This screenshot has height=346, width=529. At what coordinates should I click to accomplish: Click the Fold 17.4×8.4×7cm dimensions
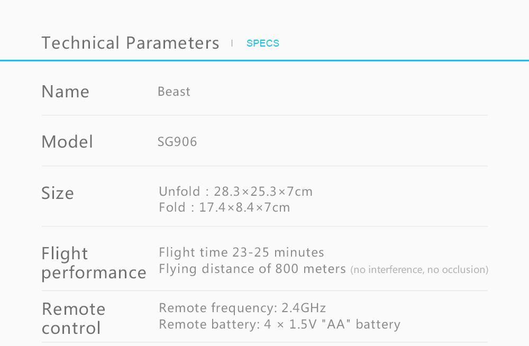[x=224, y=207]
